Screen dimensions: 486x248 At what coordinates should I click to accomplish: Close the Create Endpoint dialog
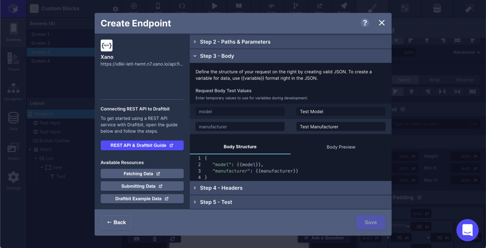click(381, 23)
